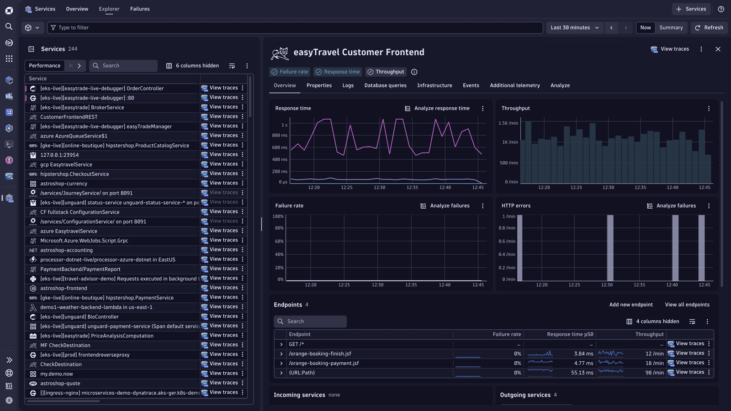Image resolution: width=731 pixels, height=411 pixels.
Task: Open HTTP errors chart options menu
Action: (709, 206)
